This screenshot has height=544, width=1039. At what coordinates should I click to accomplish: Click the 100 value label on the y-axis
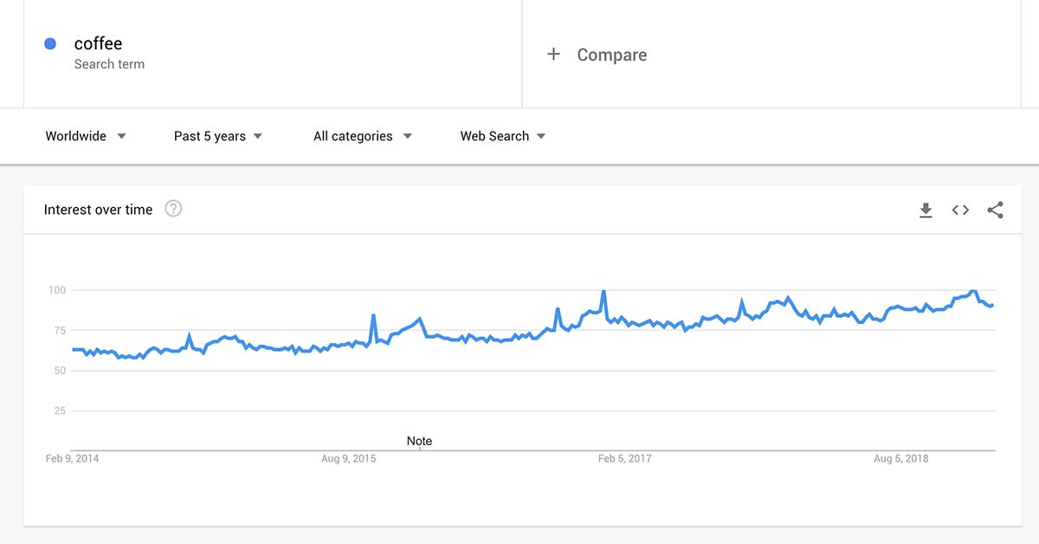point(60,289)
